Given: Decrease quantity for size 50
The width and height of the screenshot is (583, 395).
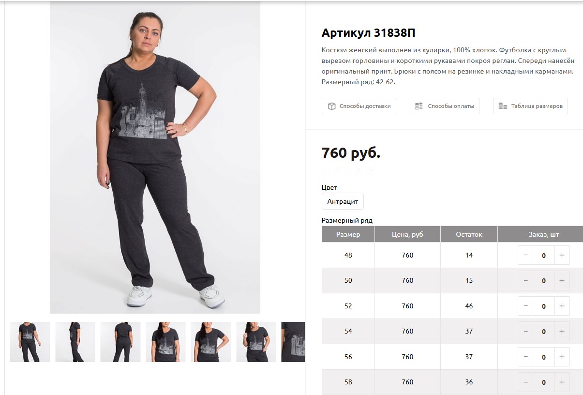Looking at the screenshot, I should click(x=526, y=280).
